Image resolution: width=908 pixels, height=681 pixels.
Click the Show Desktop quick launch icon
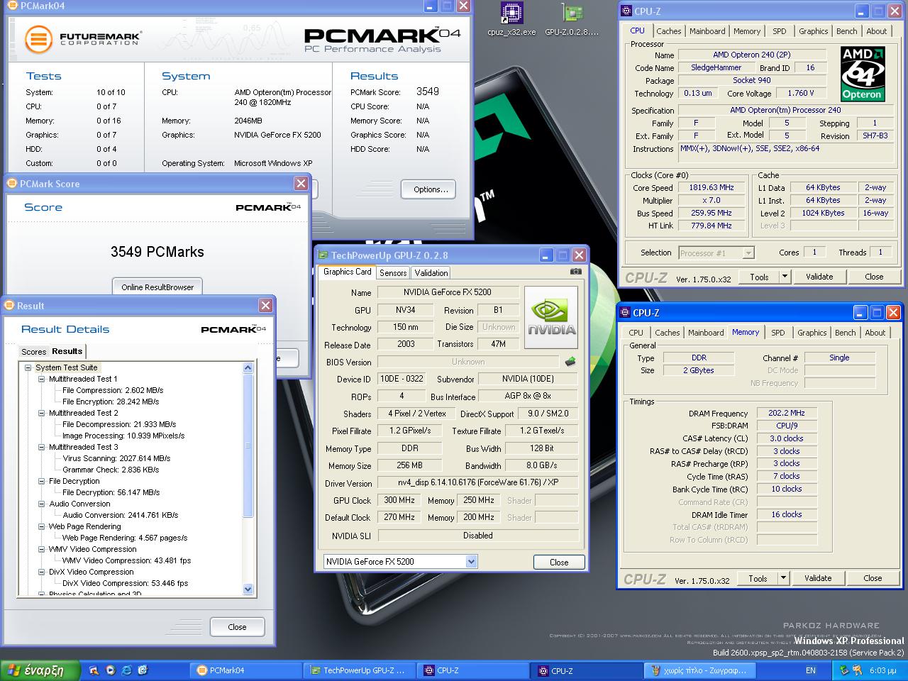[x=143, y=670]
